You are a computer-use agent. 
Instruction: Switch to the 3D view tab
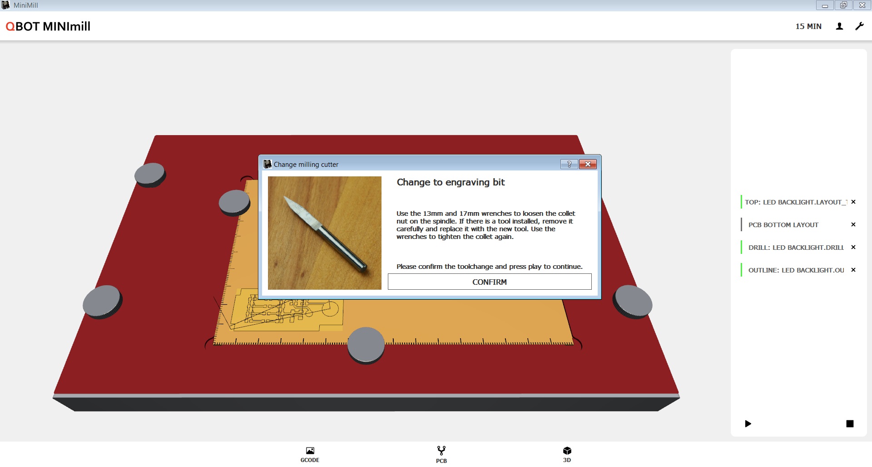(x=567, y=454)
